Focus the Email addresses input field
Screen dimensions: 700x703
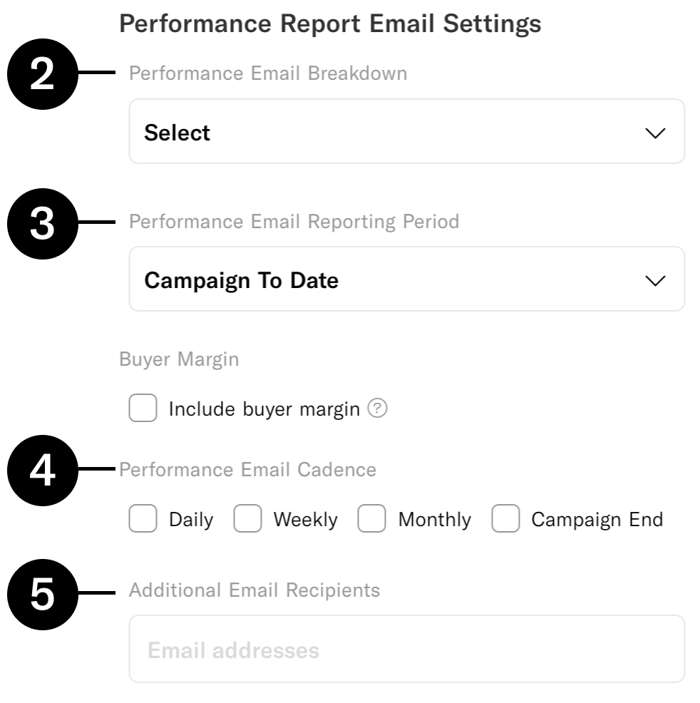pos(406,650)
